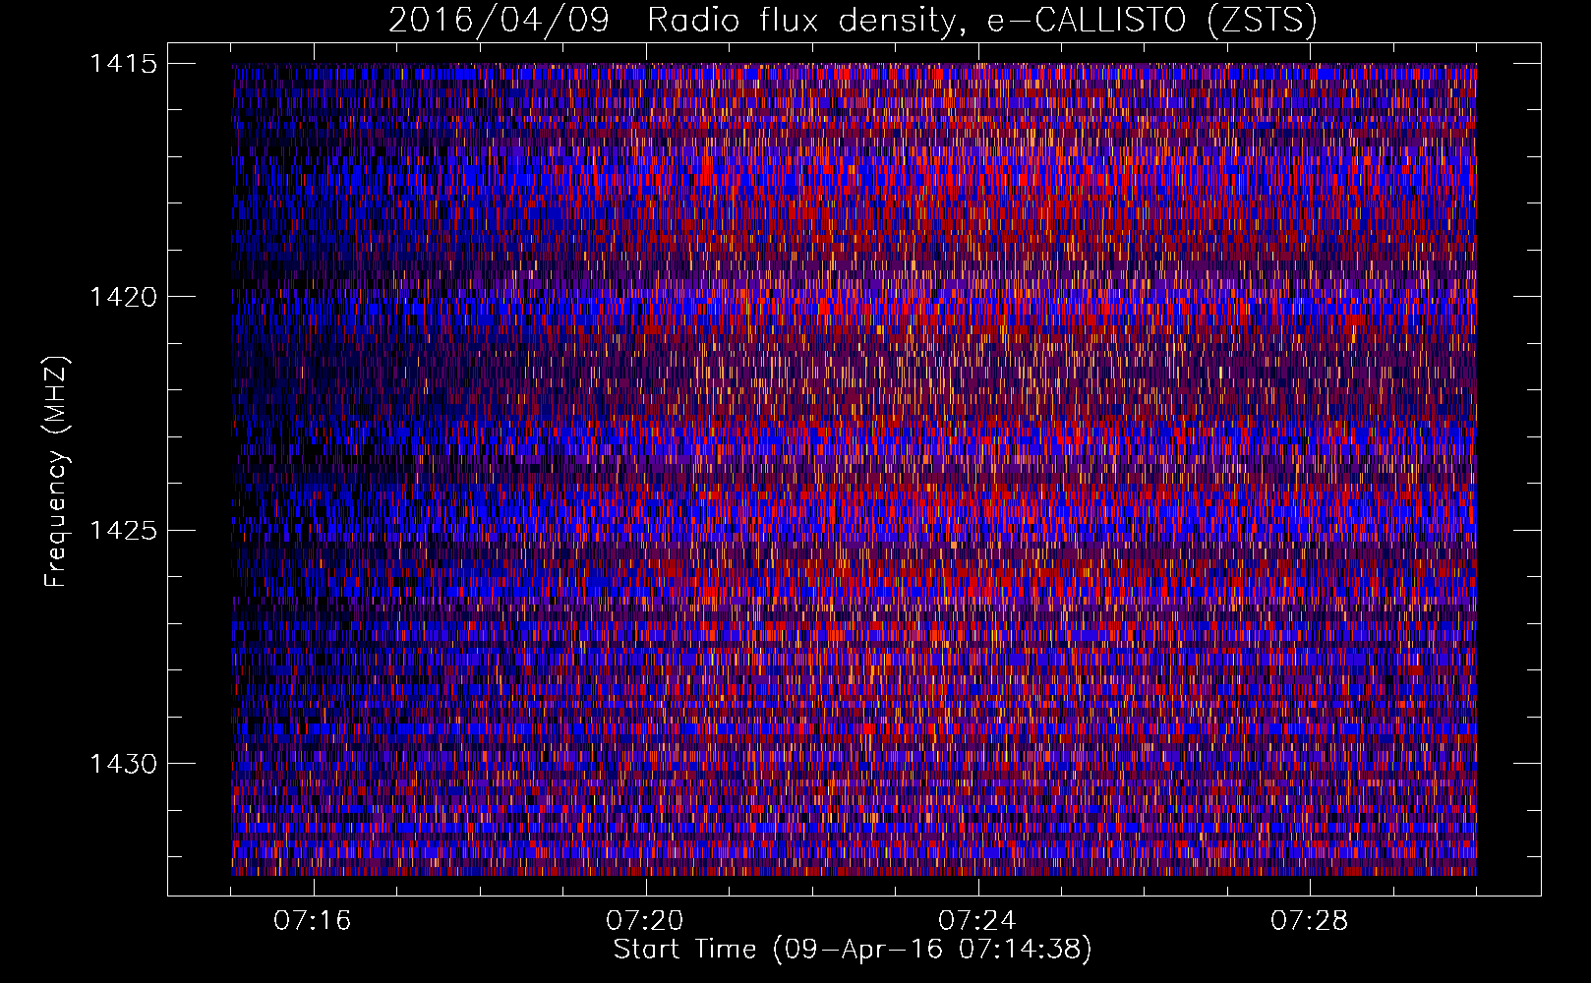Click the 'Start Time (09-Apr-16 07:14:38)' label
This screenshot has width=1591, height=983.
[x=853, y=950]
